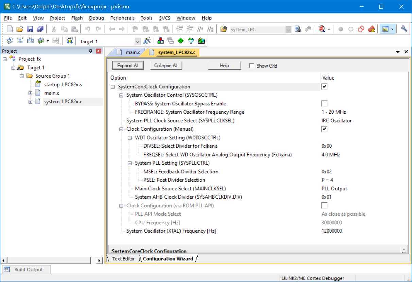Click the Collapse All button
The width and height of the screenshot is (412, 282).
tap(166, 66)
